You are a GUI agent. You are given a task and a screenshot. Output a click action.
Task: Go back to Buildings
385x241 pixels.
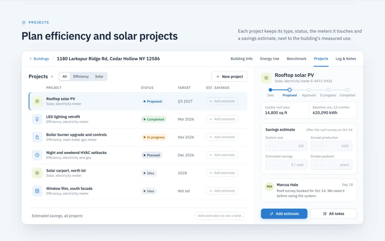tap(39, 59)
